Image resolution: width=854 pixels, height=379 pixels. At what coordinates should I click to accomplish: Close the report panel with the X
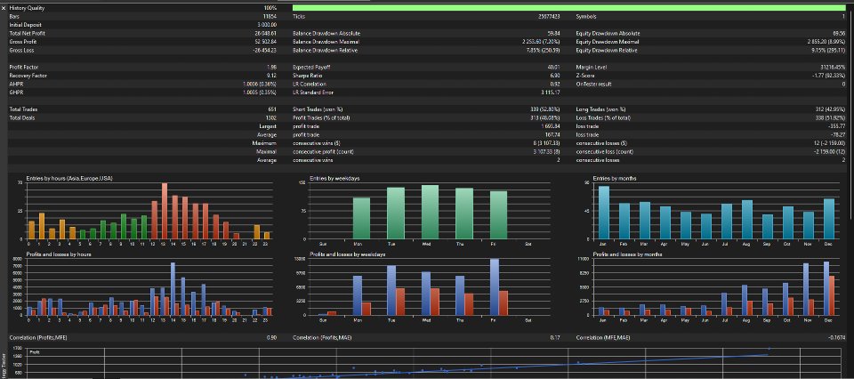coord(4,8)
